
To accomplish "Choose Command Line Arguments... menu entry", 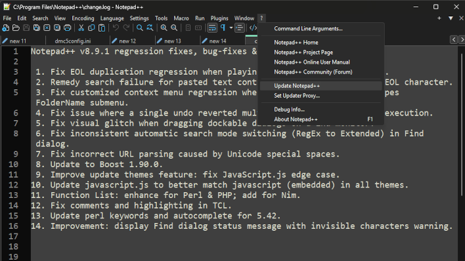I will [321, 29].
